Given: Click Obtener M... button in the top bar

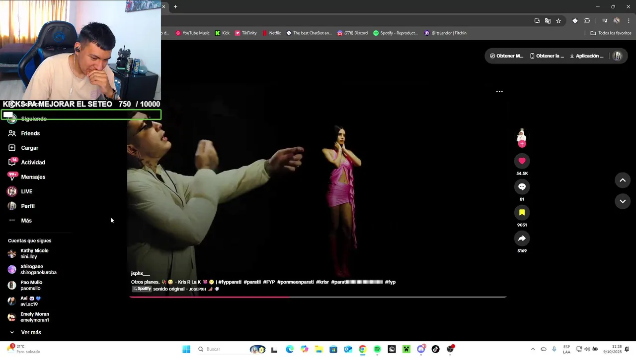Looking at the screenshot, I should pyautogui.click(x=506, y=56).
